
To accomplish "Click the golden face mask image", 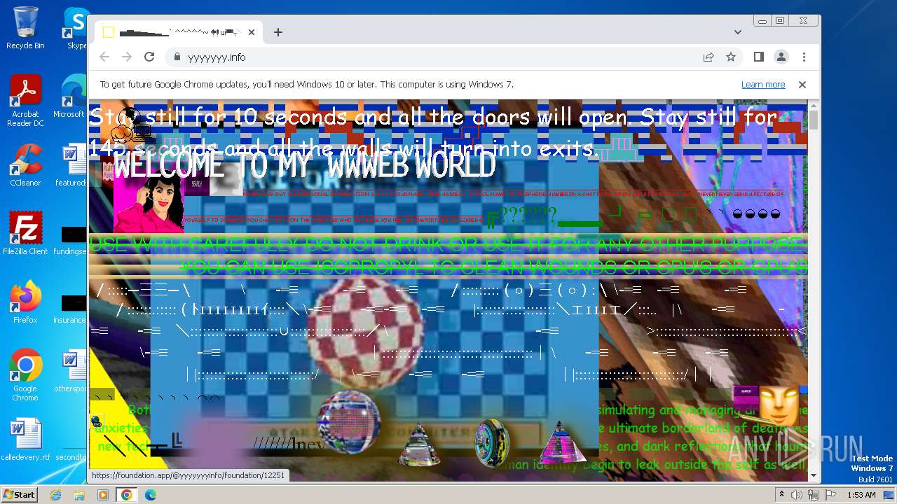I will coord(779,405).
